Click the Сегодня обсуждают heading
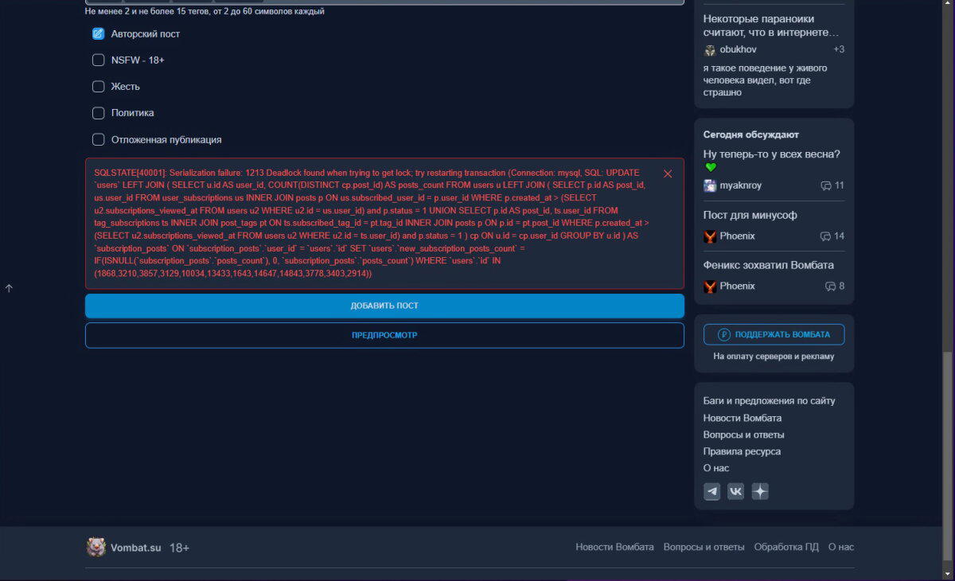955x581 pixels. point(750,135)
